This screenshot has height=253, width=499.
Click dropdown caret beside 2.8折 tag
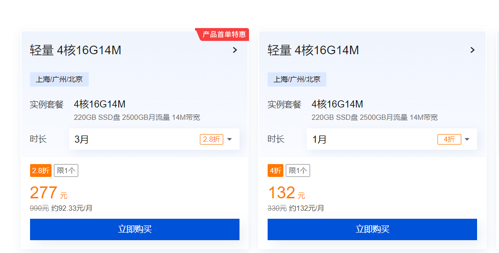(x=230, y=139)
